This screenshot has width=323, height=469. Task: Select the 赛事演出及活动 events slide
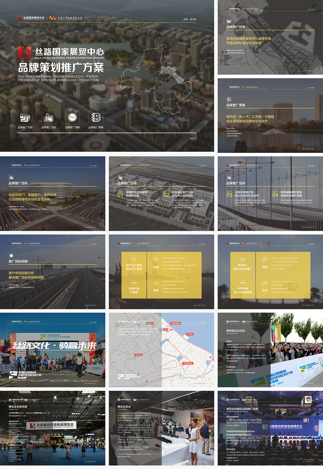click(270, 350)
